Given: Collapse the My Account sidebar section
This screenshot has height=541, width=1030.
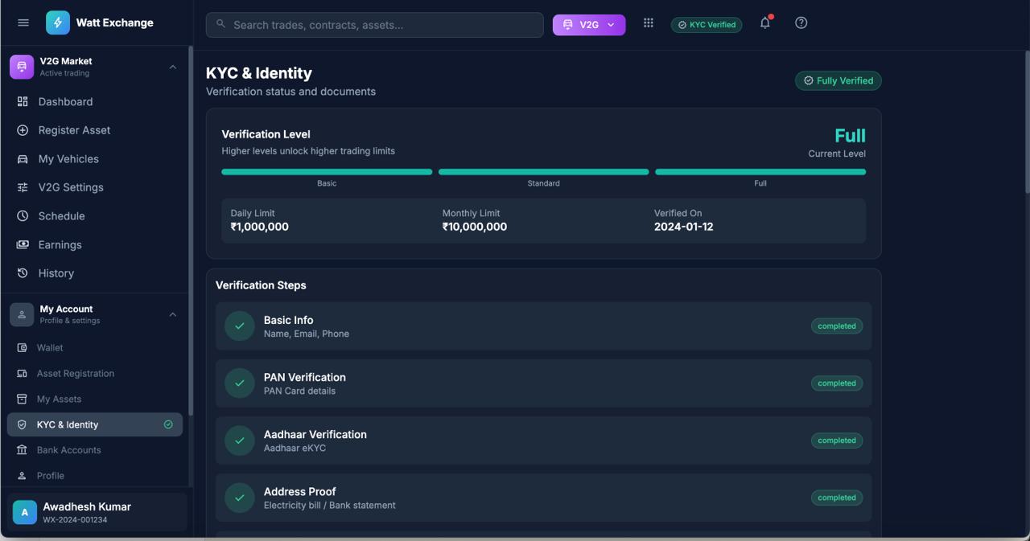Looking at the screenshot, I should click(x=172, y=314).
